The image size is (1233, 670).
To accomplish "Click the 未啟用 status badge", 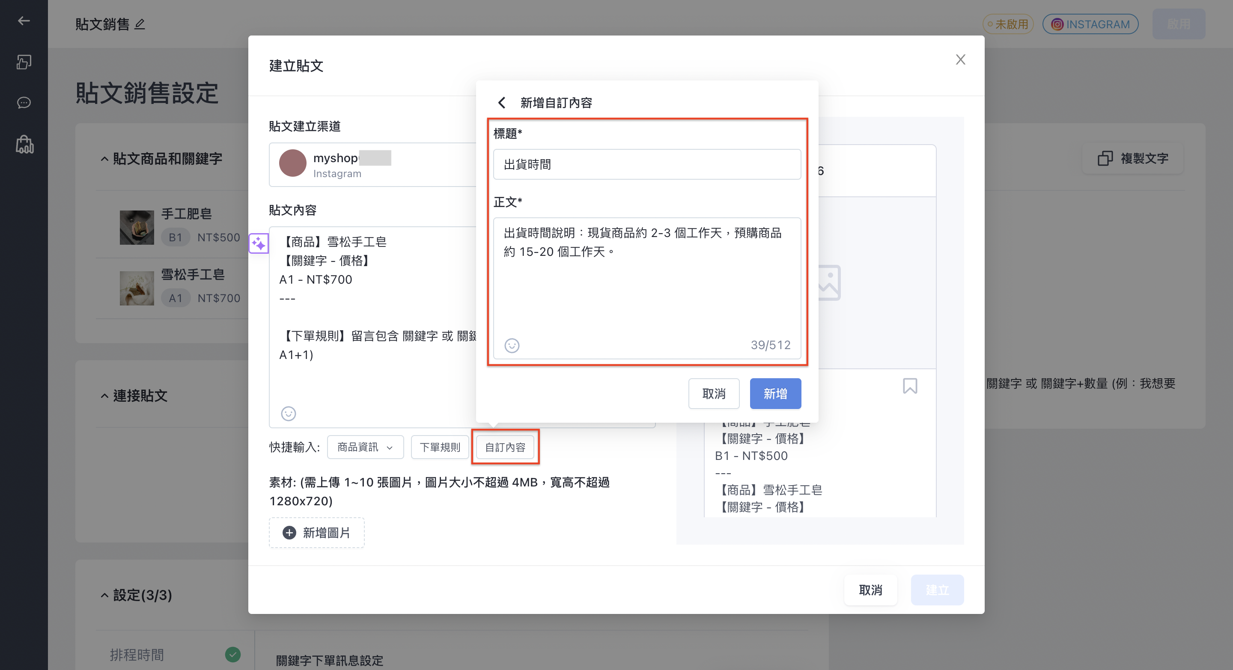I will (x=1007, y=24).
